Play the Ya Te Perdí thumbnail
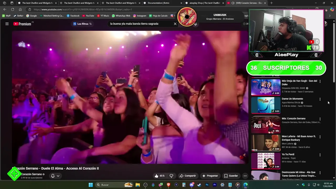The image size is (336, 189). (266, 161)
